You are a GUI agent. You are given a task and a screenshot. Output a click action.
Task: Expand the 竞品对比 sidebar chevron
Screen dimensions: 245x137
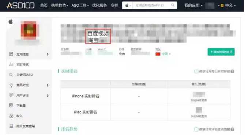[x=48, y=85]
